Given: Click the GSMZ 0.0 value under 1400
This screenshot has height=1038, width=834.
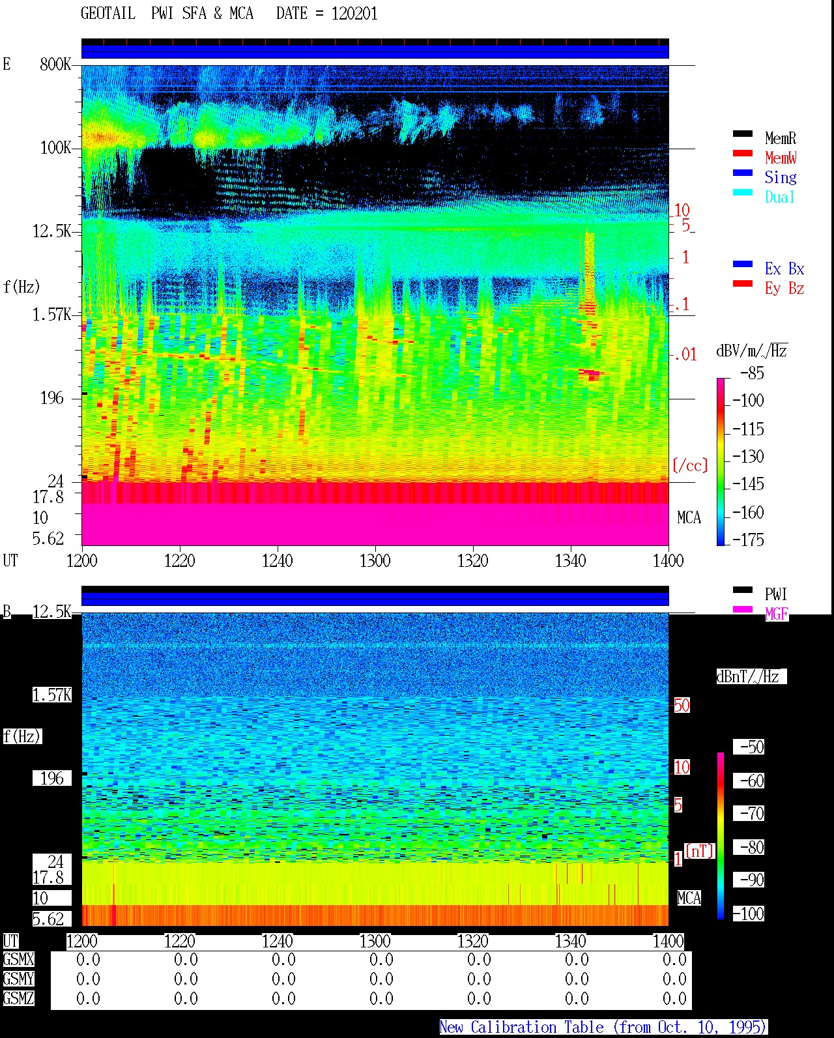Looking at the screenshot, I should point(674,998).
